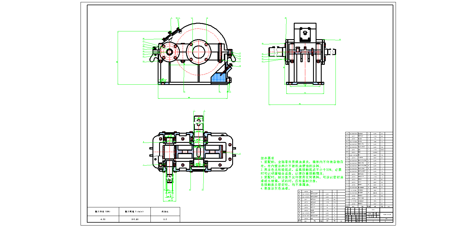Select technical requirement line 2 about 50% contact
The width and height of the screenshot is (471, 233).
click(x=301, y=170)
